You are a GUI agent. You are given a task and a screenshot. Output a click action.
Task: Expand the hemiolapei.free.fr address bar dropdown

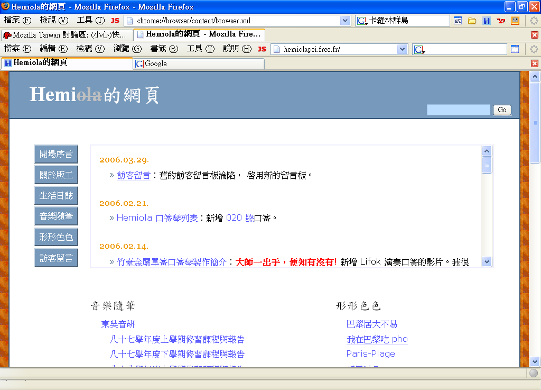click(x=403, y=49)
